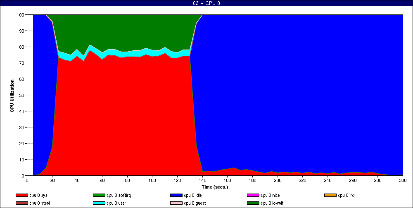Select the 'cpu 0 sys' legend label
Viewport: 413px width, 208px height.
pos(38,195)
